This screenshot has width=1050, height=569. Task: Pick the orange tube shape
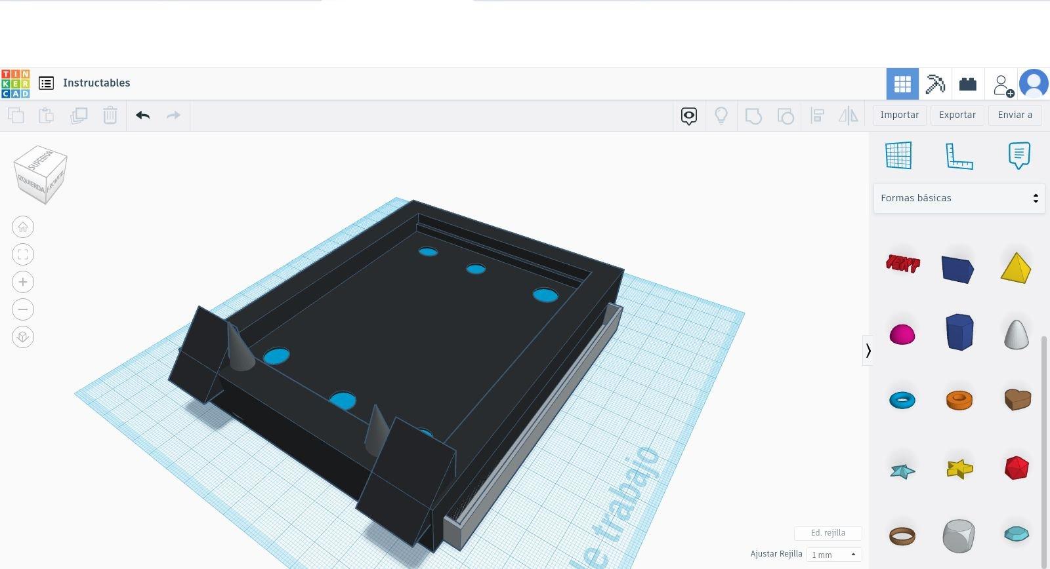coord(959,400)
